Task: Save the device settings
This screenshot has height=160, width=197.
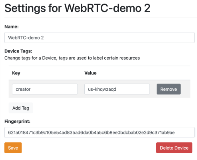Action: (13, 148)
